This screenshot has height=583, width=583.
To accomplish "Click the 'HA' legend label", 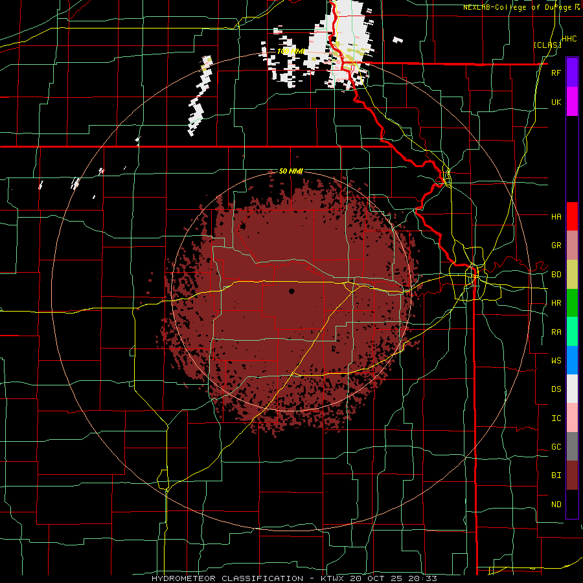I will pos(556,216).
